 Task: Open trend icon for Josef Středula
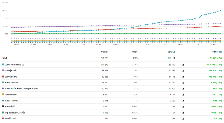pos(183,100)
